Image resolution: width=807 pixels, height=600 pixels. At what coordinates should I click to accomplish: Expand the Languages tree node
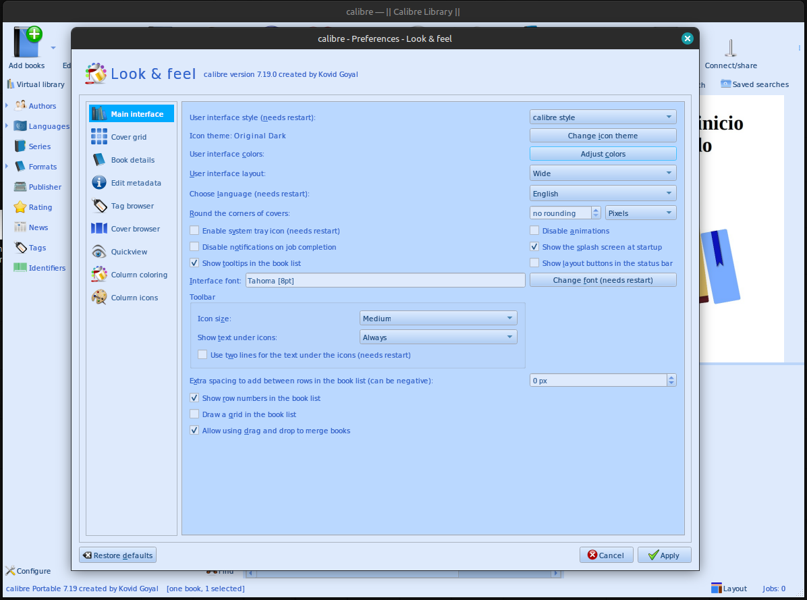tap(7, 126)
